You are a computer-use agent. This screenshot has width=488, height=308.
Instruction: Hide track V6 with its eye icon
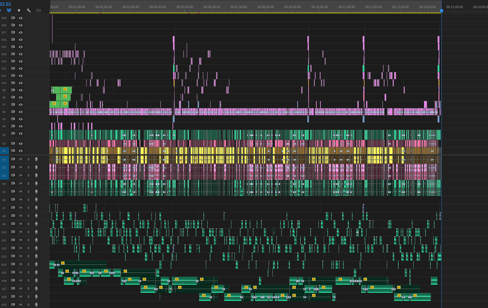tap(21, 112)
